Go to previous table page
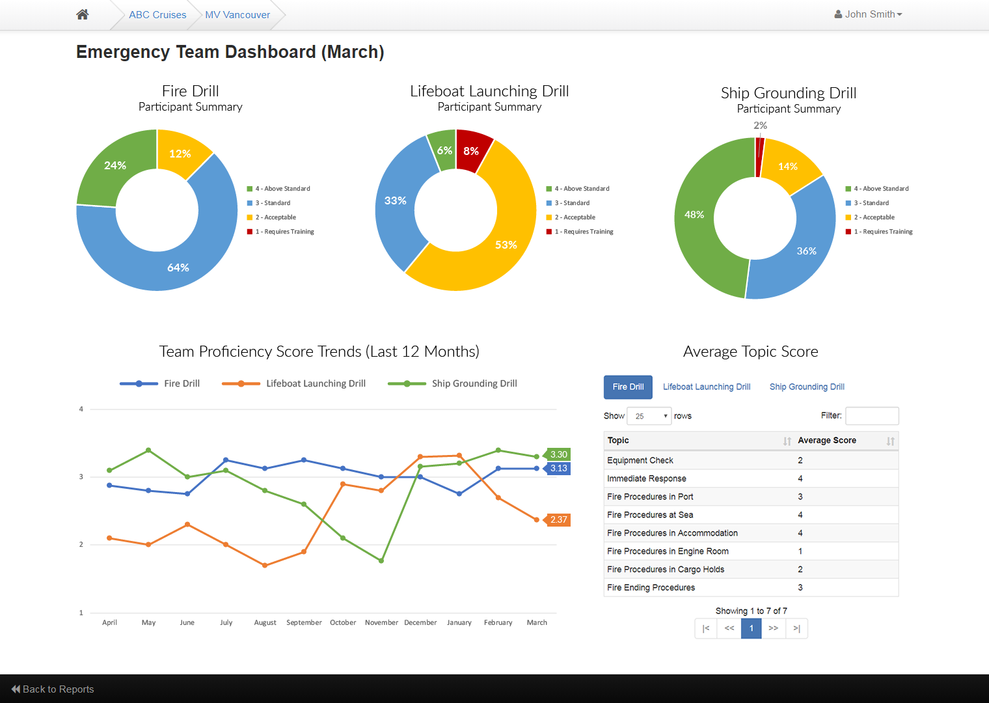The image size is (989, 703). pyautogui.click(x=729, y=628)
